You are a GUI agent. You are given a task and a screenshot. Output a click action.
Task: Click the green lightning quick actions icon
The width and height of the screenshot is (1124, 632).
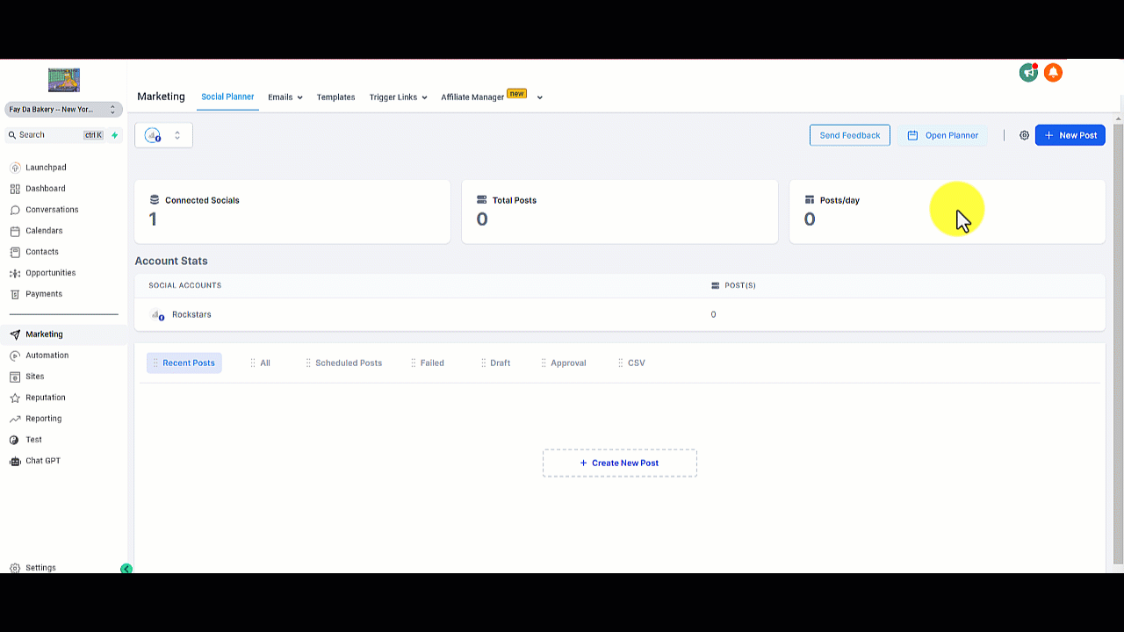pyautogui.click(x=114, y=135)
